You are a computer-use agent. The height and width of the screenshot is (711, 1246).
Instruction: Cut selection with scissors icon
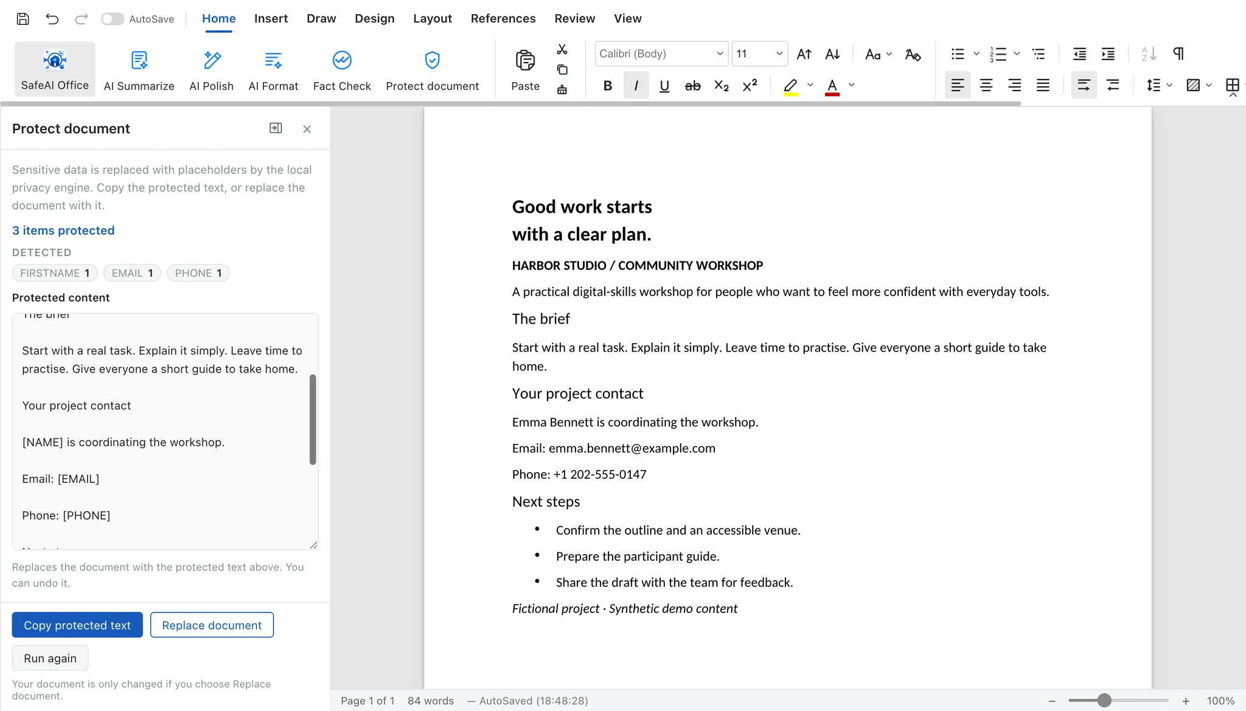[x=562, y=49]
